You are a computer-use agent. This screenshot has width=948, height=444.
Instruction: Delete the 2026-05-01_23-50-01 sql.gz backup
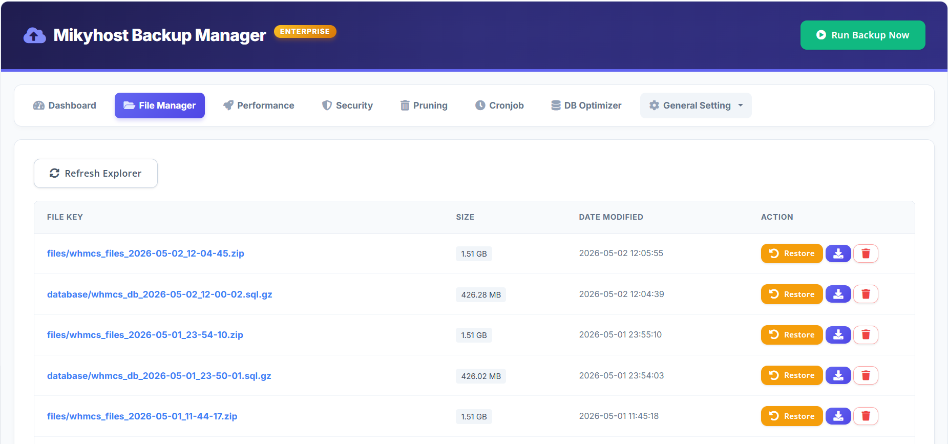coord(866,375)
